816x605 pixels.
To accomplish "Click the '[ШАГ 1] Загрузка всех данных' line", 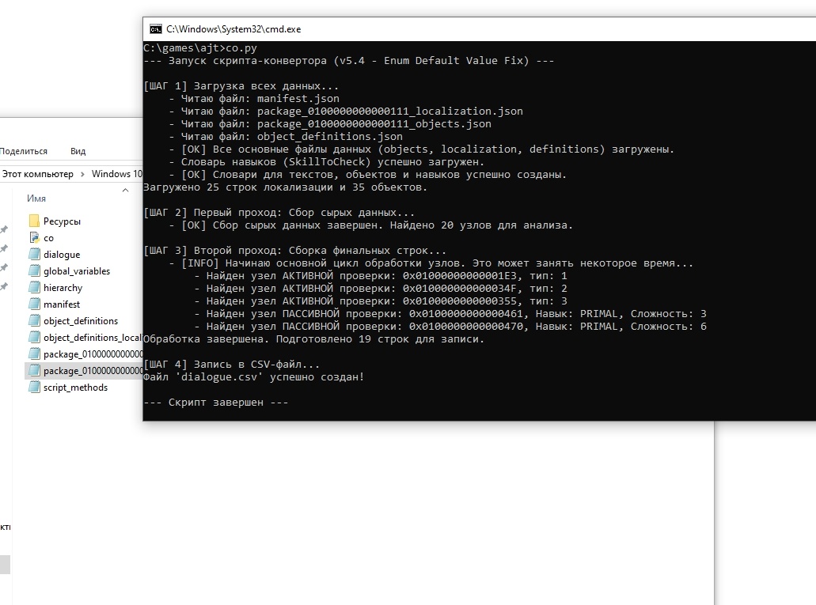I will click(x=241, y=86).
